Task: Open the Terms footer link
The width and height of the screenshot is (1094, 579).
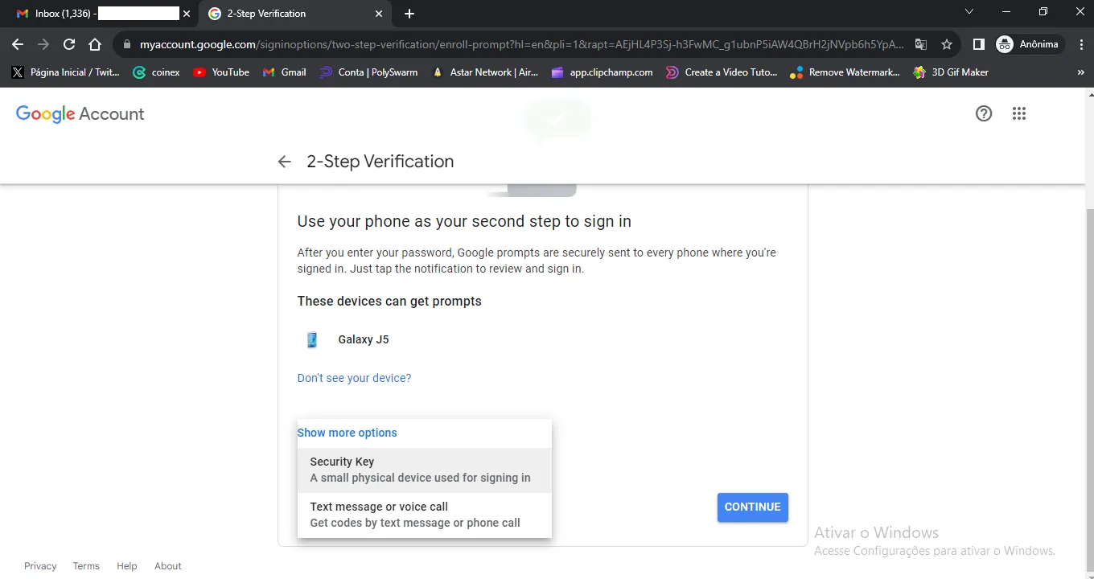Action: 86,566
